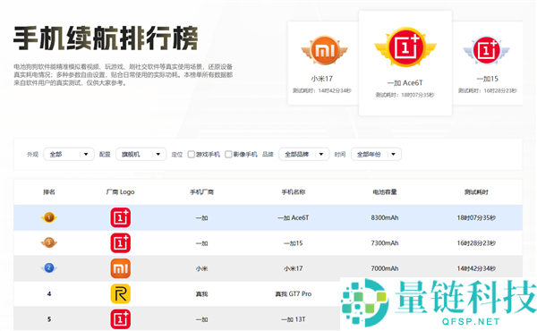Click realme logo in the 真我 GT7 Pro row
537x331 pixels.
121,293
